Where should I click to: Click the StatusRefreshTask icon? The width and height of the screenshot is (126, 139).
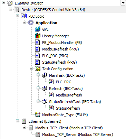click(x=45, y=102)
